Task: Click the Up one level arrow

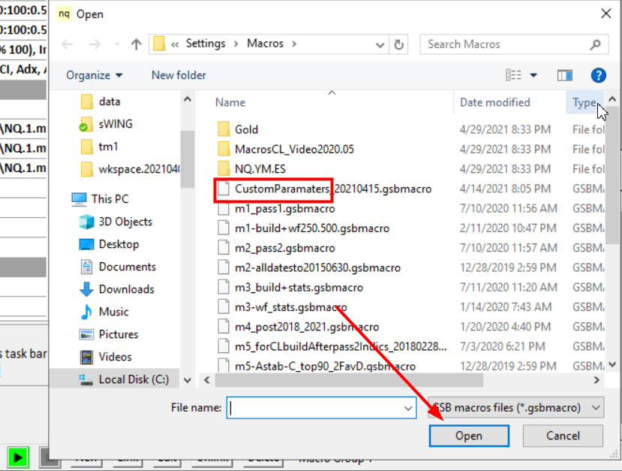Action: point(136,44)
